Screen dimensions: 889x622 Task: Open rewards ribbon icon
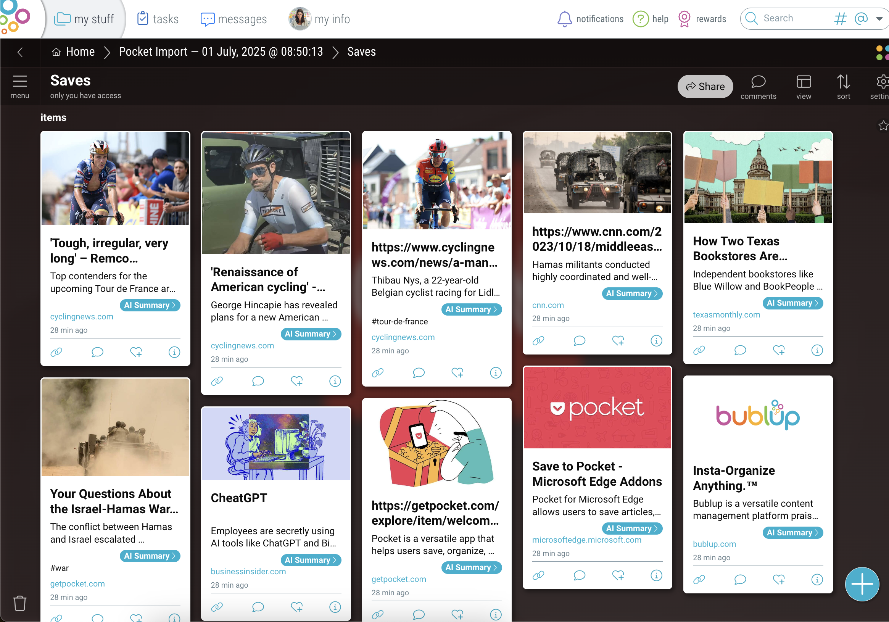684,19
